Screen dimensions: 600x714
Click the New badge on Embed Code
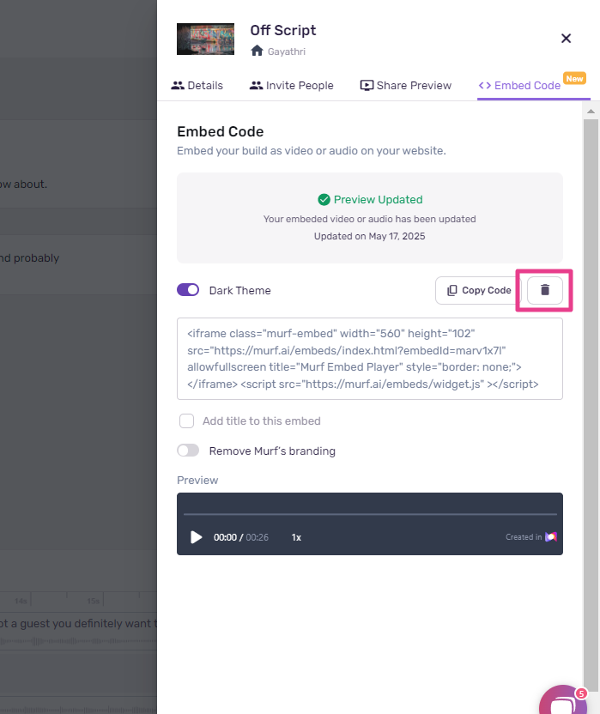click(574, 78)
